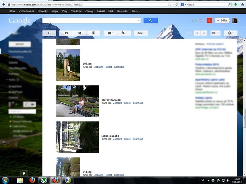Expand the input tools dropdown arrow
This screenshot has width=246, height=184.
tap(218, 33)
